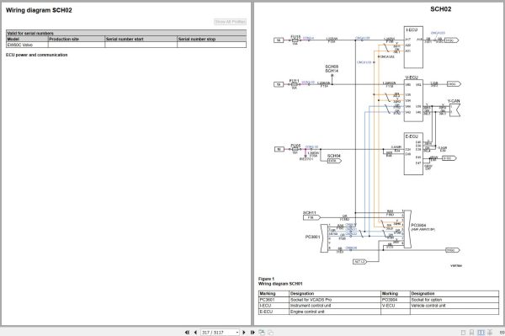Screen dimensions: 505x336
Task: Click the FU15 fuse symbol
Action: pyautogui.click(x=295, y=40)
